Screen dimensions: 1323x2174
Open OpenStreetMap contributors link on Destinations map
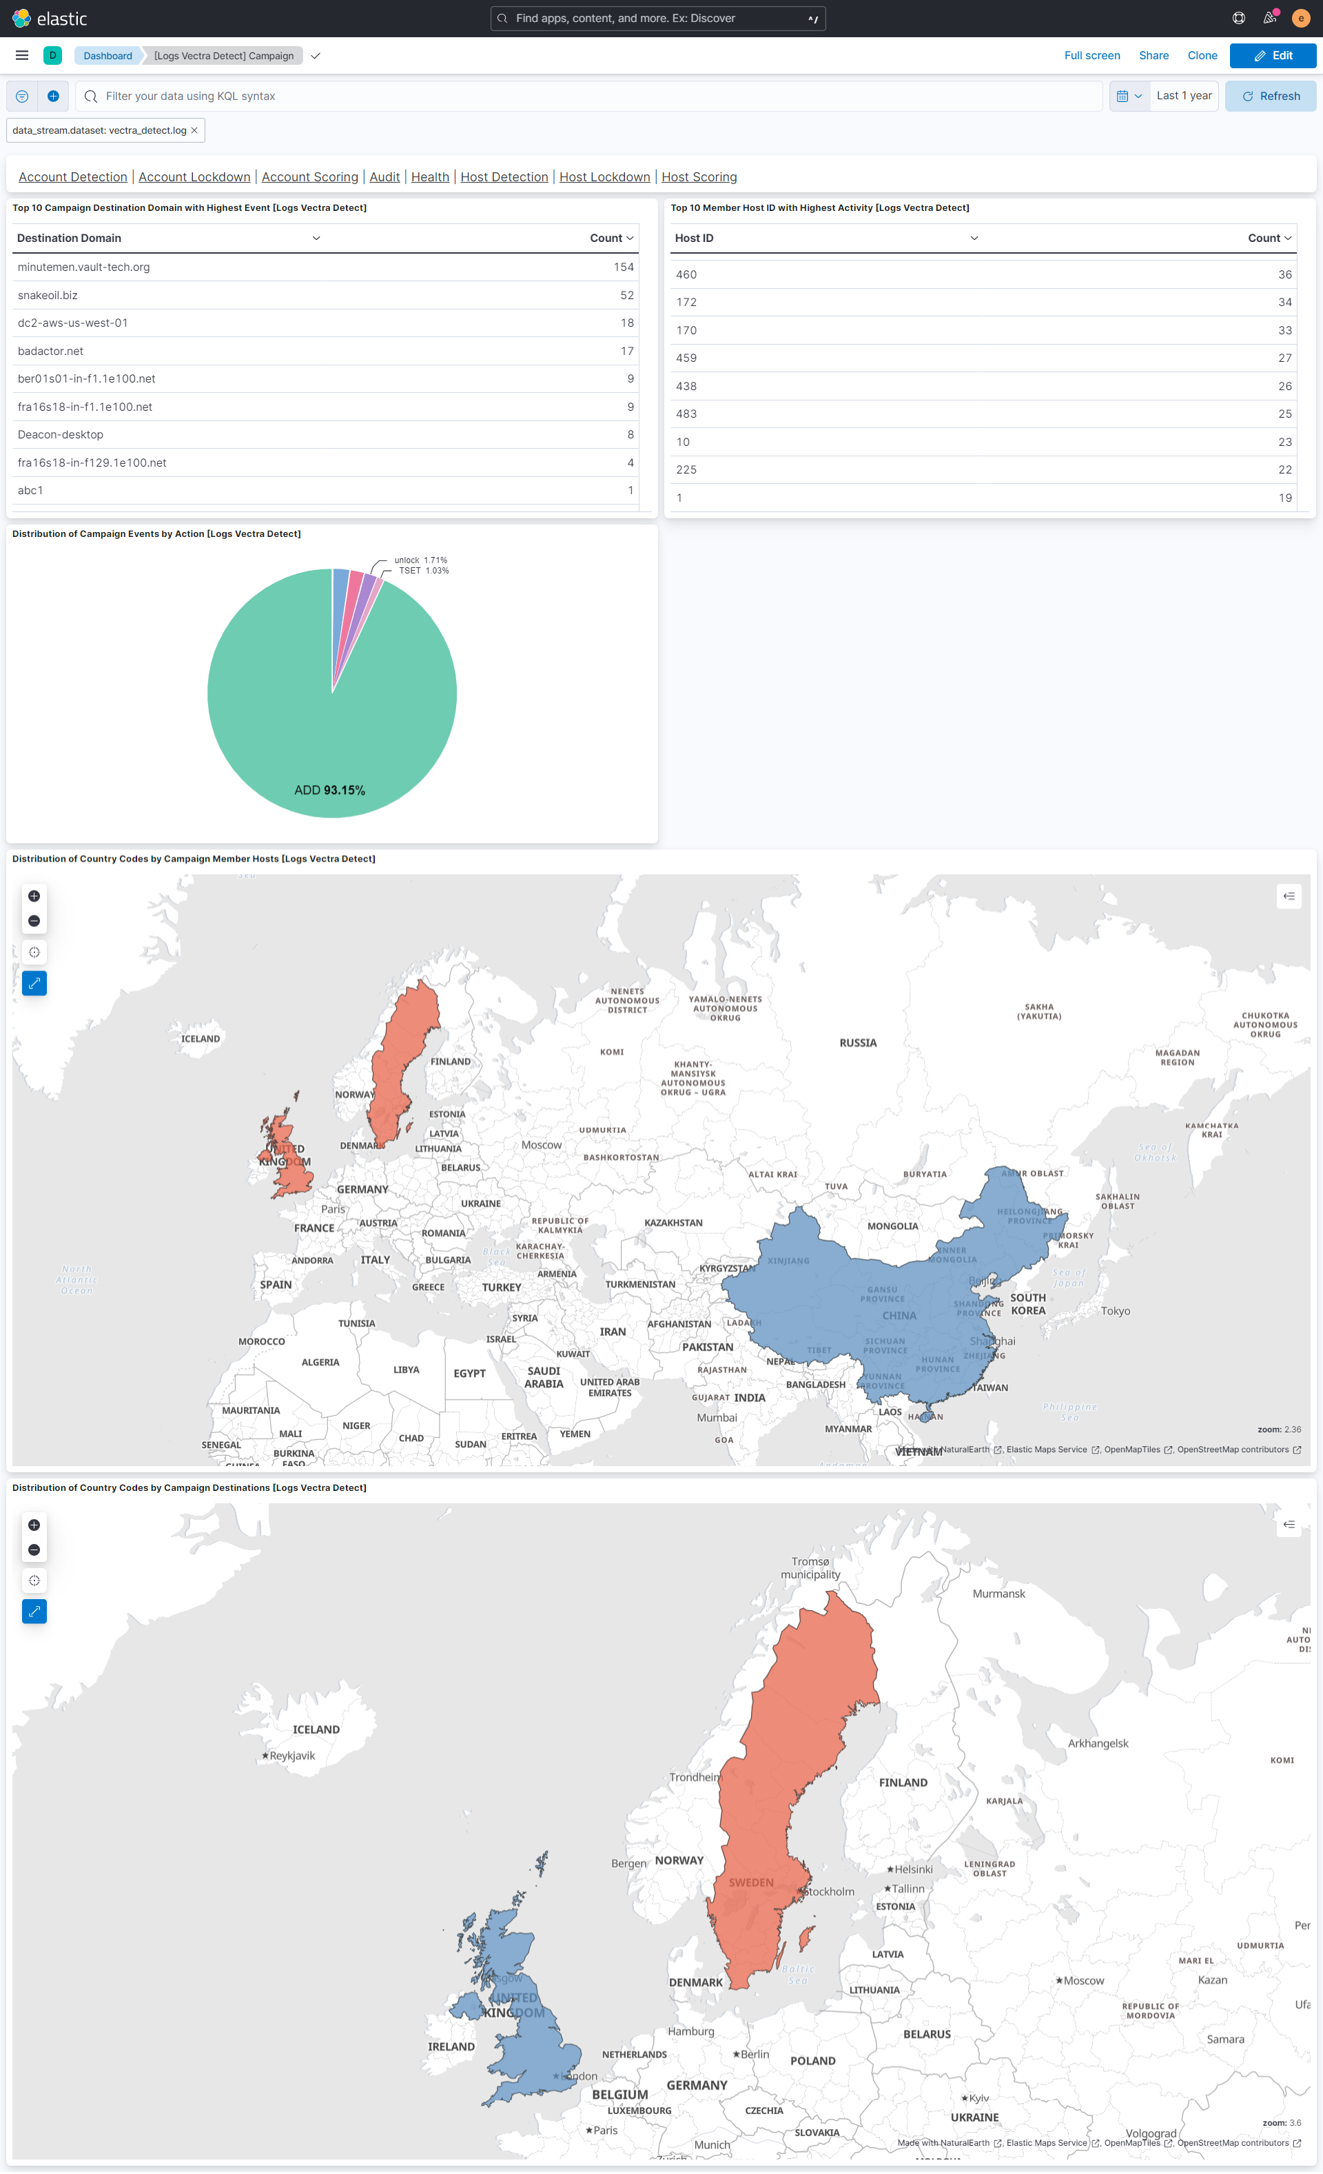(x=1239, y=2143)
